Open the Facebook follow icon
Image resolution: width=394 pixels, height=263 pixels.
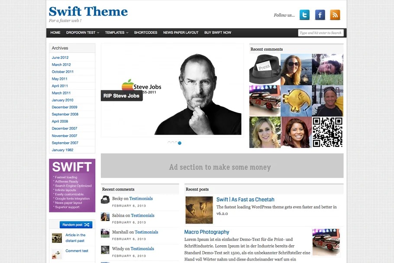tap(320, 15)
